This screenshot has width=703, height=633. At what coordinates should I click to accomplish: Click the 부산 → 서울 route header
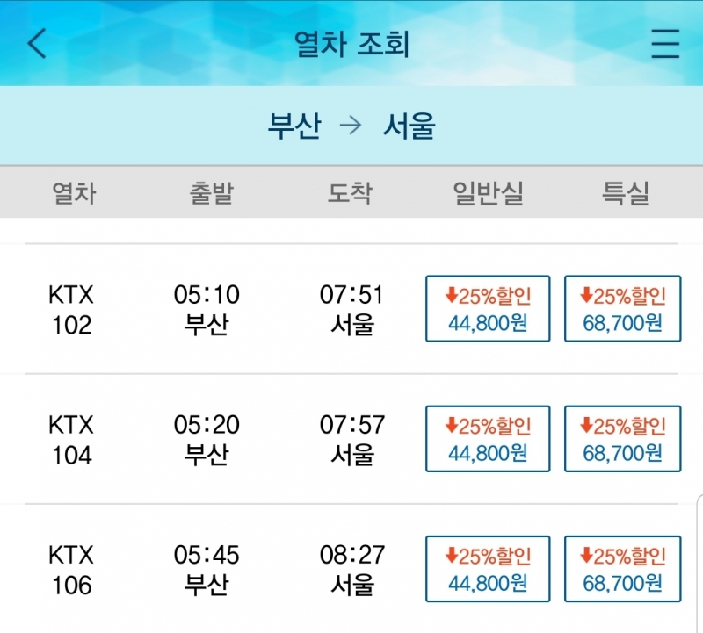pos(351,126)
